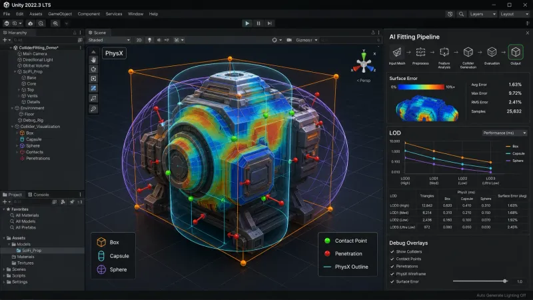This screenshot has width=533, height=300.
Task: Click the Input Mesh pipeline stage icon
Action: pyautogui.click(x=396, y=52)
